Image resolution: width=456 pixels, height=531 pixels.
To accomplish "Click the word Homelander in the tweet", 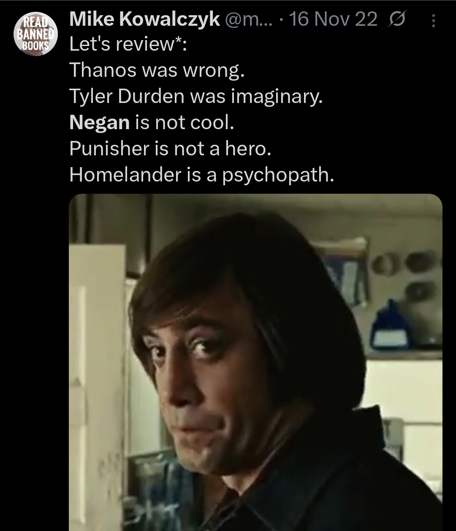I will click(x=125, y=174).
